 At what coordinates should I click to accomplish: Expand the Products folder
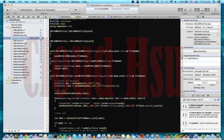[x=7, y=83]
